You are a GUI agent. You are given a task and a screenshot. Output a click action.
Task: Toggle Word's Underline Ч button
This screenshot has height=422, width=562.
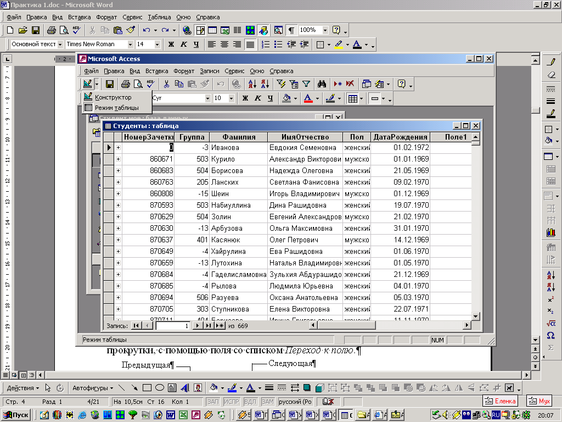click(196, 45)
